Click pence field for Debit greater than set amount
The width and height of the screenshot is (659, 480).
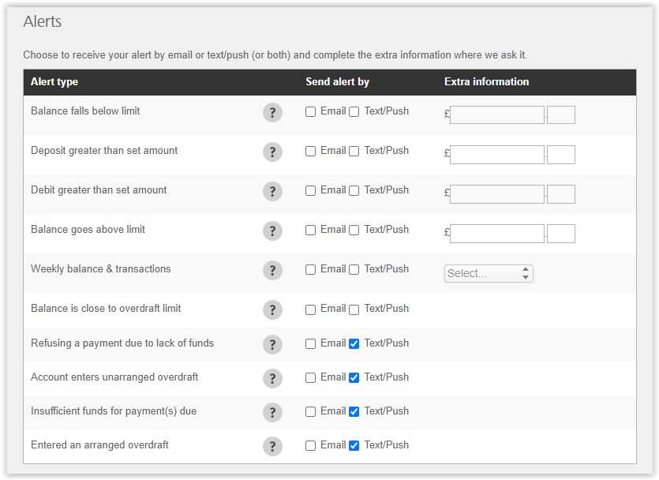click(x=561, y=194)
